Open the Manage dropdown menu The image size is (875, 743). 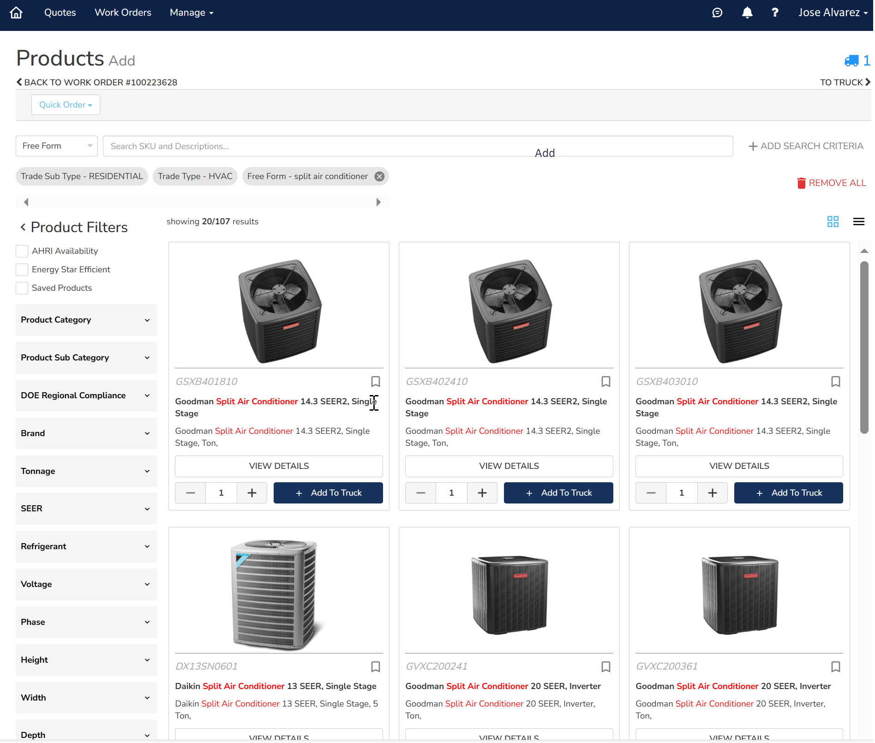192,12
